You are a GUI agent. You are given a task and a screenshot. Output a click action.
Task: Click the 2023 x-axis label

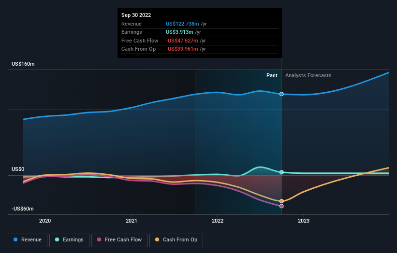pos(304,221)
